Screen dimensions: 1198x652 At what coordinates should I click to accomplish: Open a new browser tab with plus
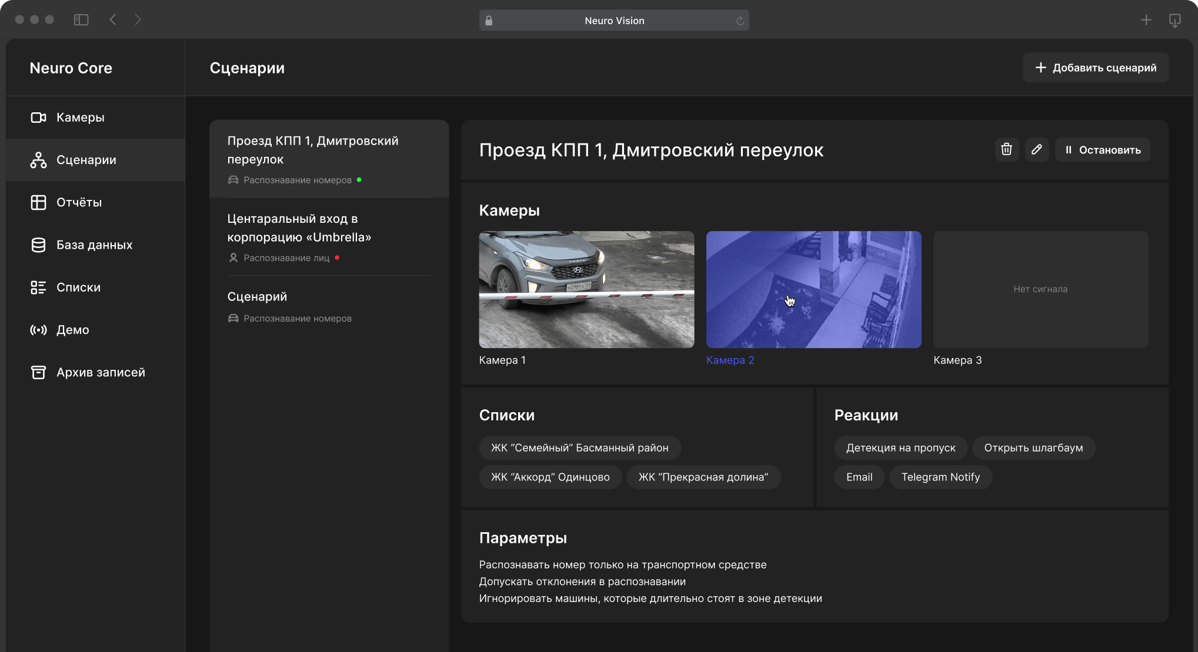(1146, 20)
